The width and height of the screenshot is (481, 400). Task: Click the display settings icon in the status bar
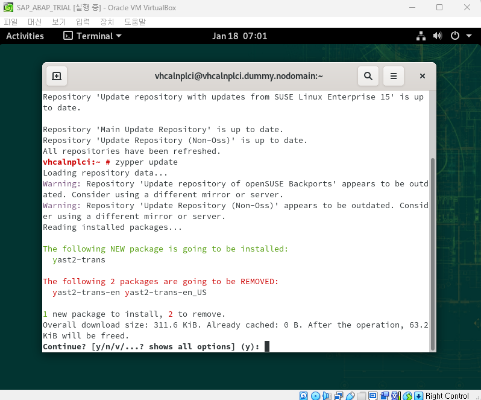coord(373,396)
